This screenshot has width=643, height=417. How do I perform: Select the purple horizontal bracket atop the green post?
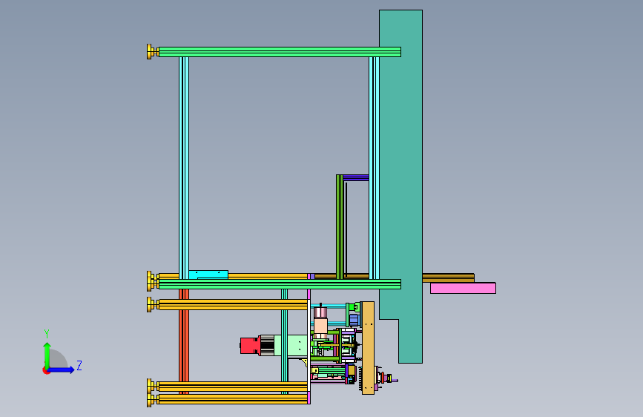tap(355, 178)
